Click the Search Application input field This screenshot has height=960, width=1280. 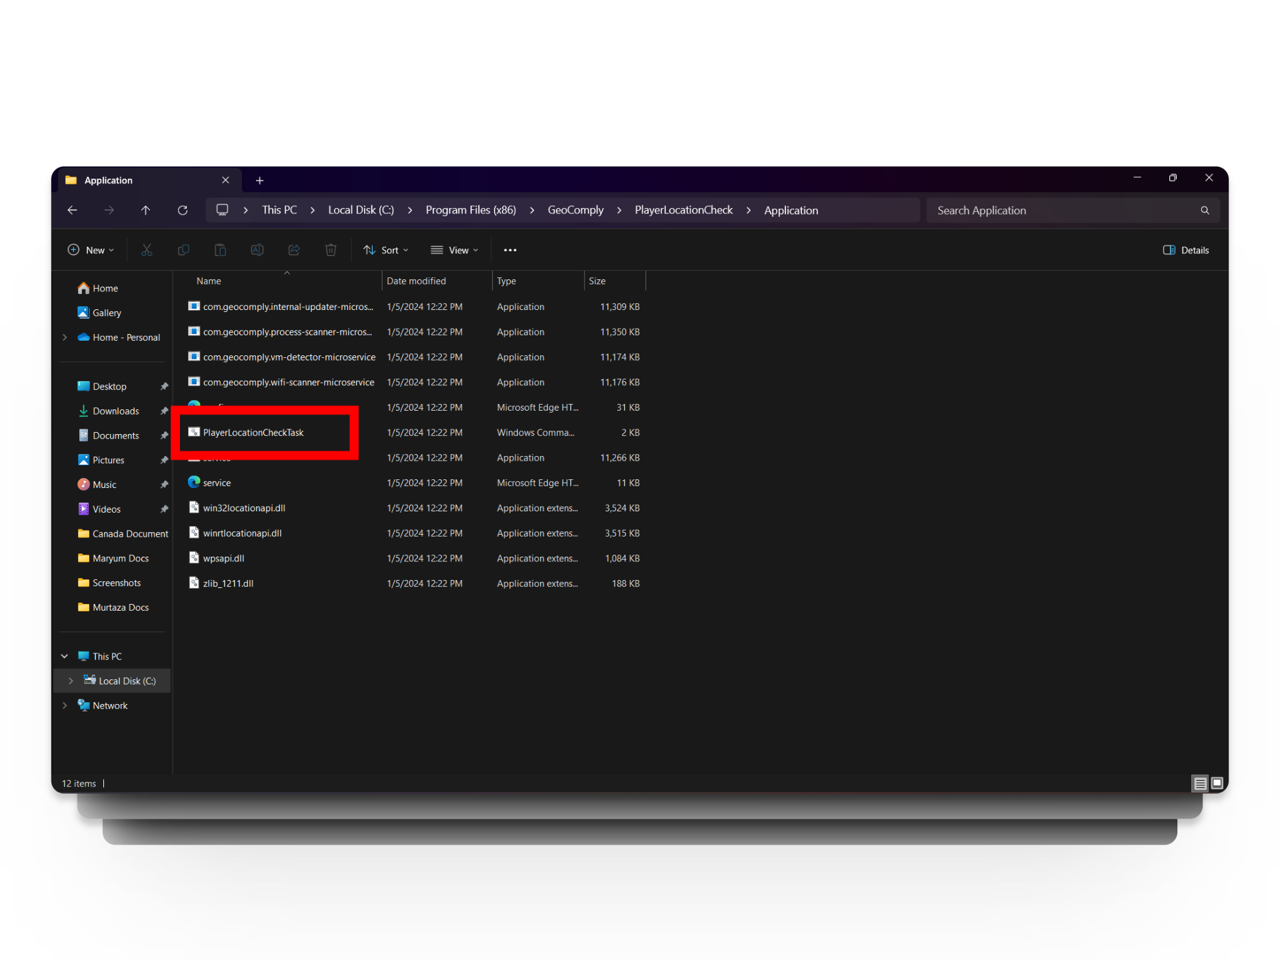[x=1063, y=211]
